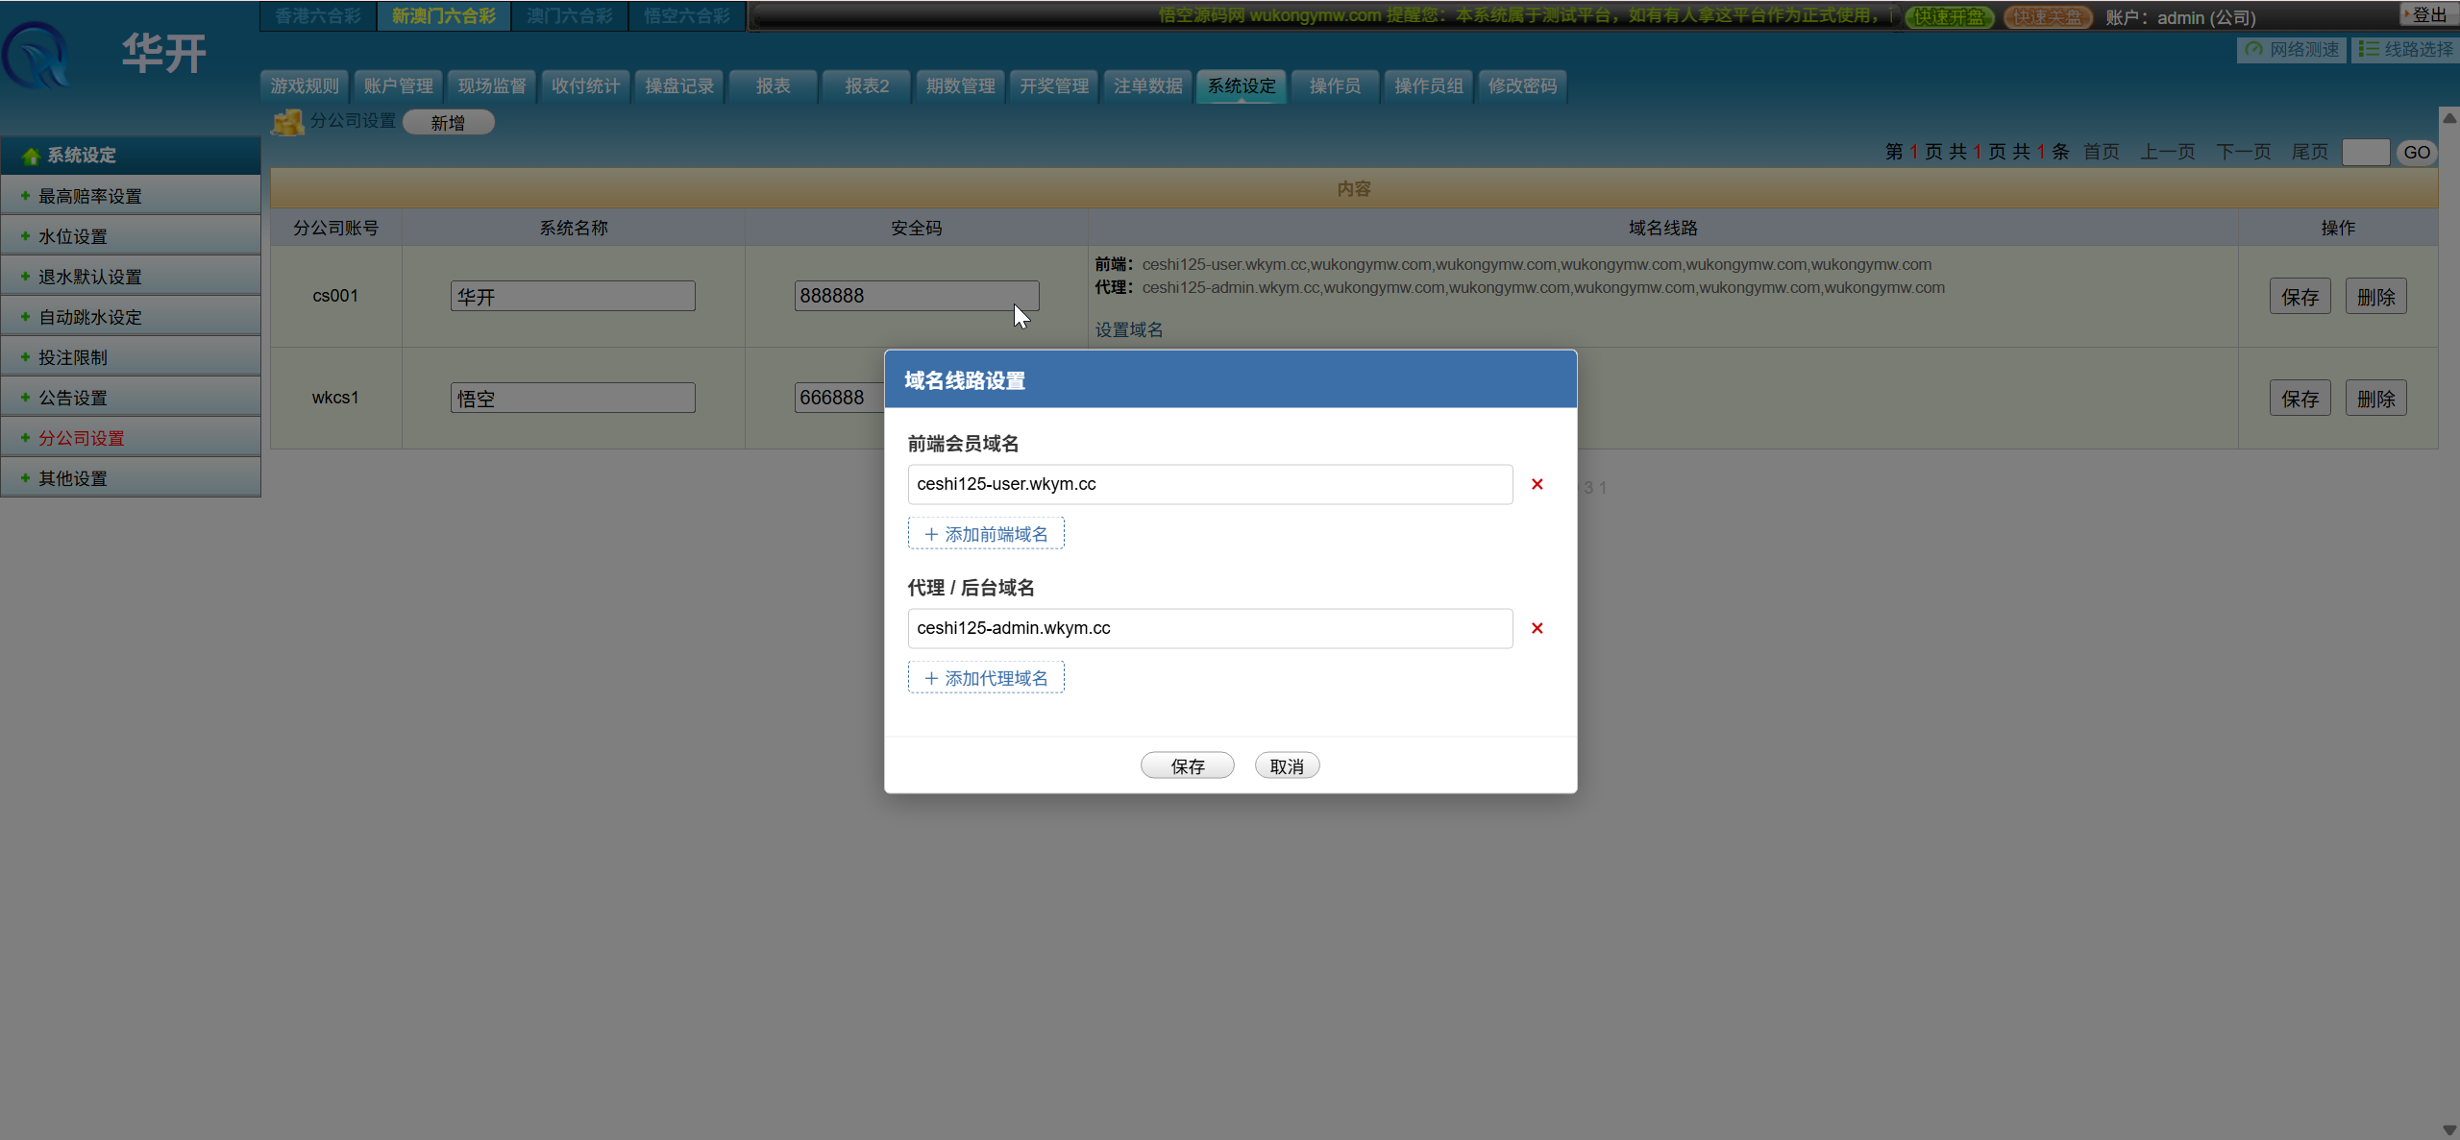2460x1140 pixels.
Task: Click the 悟空 system name field
Action: click(x=573, y=398)
